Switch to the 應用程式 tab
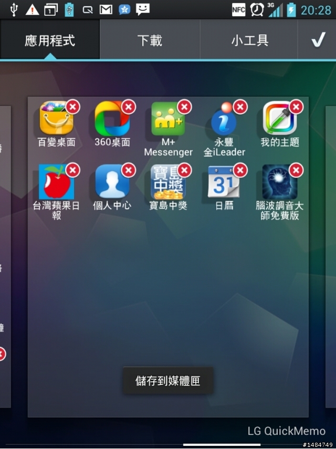The height and width of the screenshot is (449, 336). pyautogui.click(x=50, y=39)
